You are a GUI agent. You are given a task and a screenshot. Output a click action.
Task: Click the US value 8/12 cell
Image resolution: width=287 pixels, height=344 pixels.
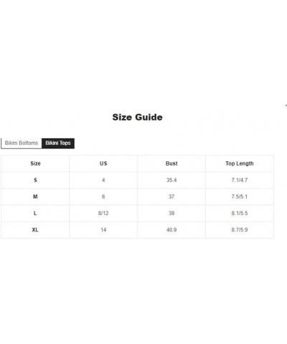103,214
